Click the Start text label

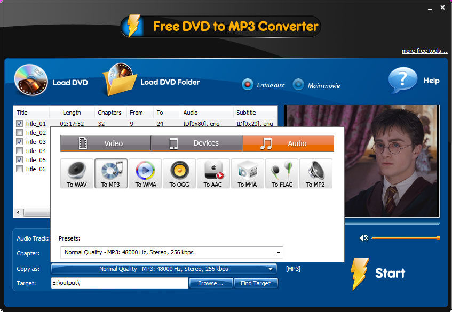(390, 273)
